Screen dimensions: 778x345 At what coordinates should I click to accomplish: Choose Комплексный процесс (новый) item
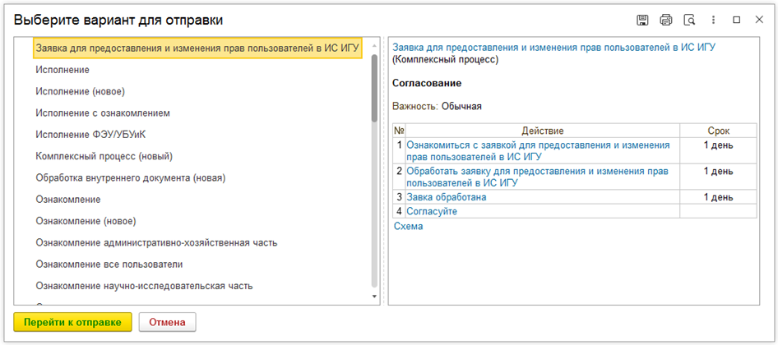click(x=104, y=157)
